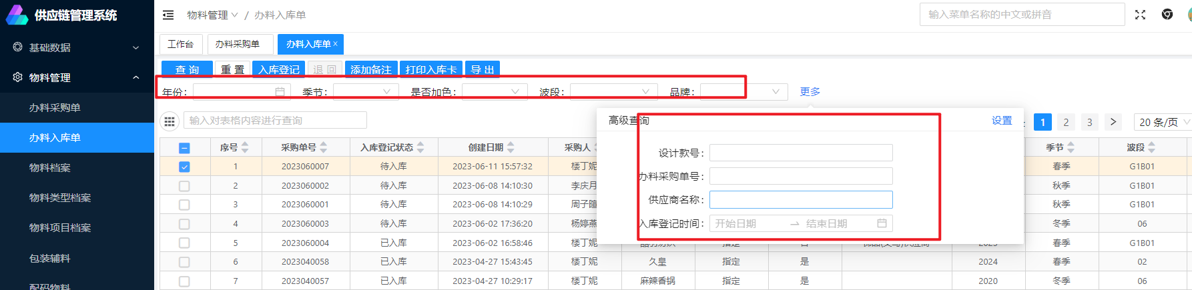The image size is (1192, 290).
Task: Switch to the 办料采购单 tab
Action: pos(237,44)
